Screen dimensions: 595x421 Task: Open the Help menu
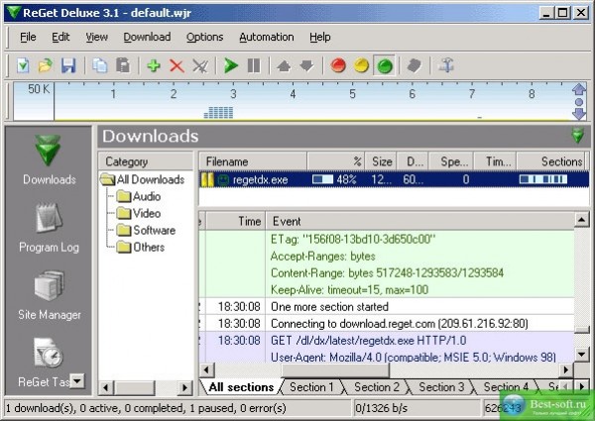tap(320, 37)
